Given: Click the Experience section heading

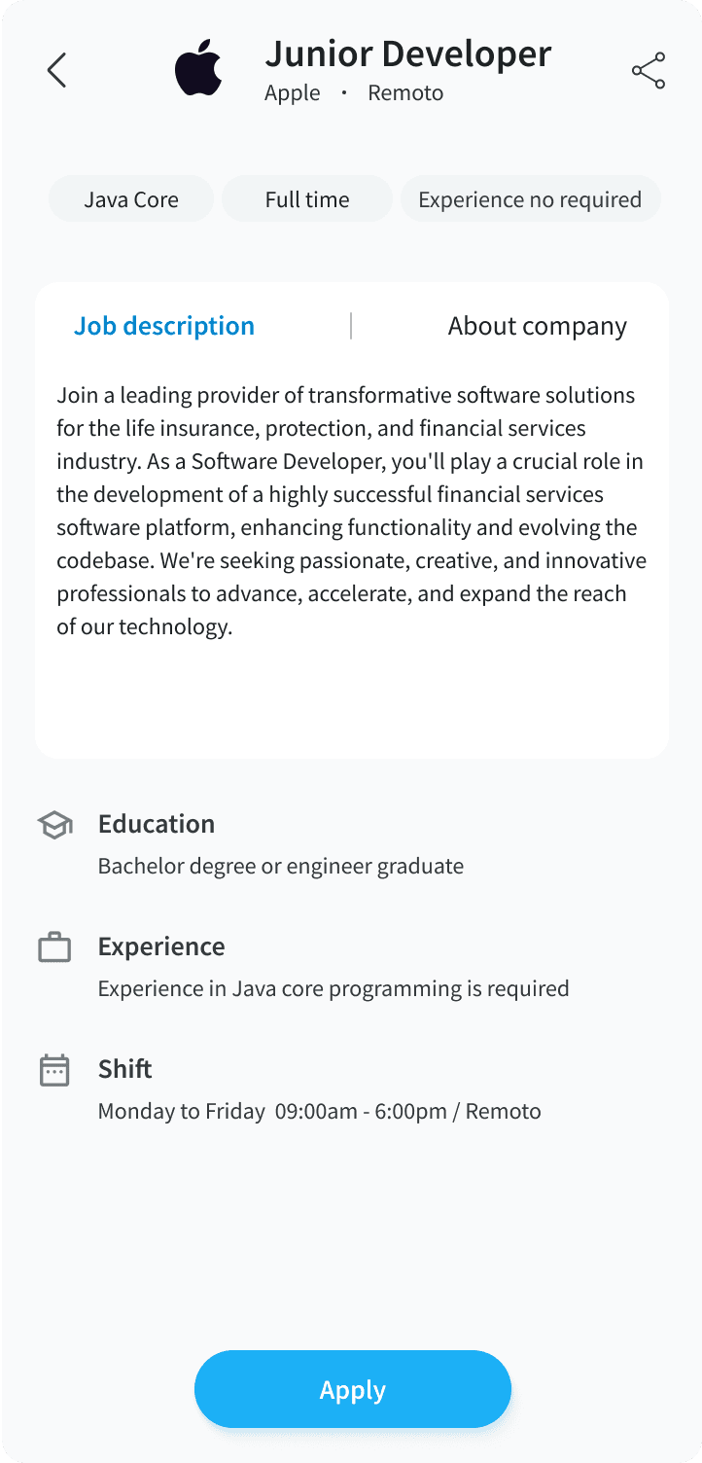Looking at the screenshot, I should [x=161, y=946].
